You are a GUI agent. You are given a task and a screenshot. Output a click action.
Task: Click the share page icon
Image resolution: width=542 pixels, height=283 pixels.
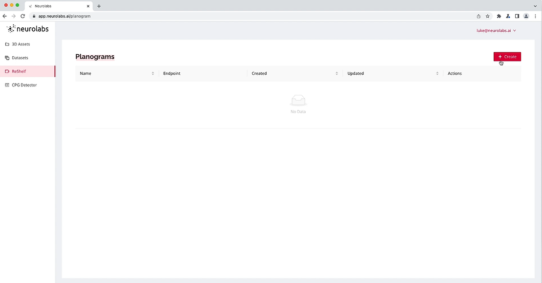479,16
